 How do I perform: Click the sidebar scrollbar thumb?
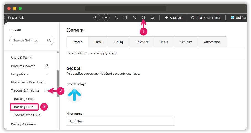pos(58,83)
